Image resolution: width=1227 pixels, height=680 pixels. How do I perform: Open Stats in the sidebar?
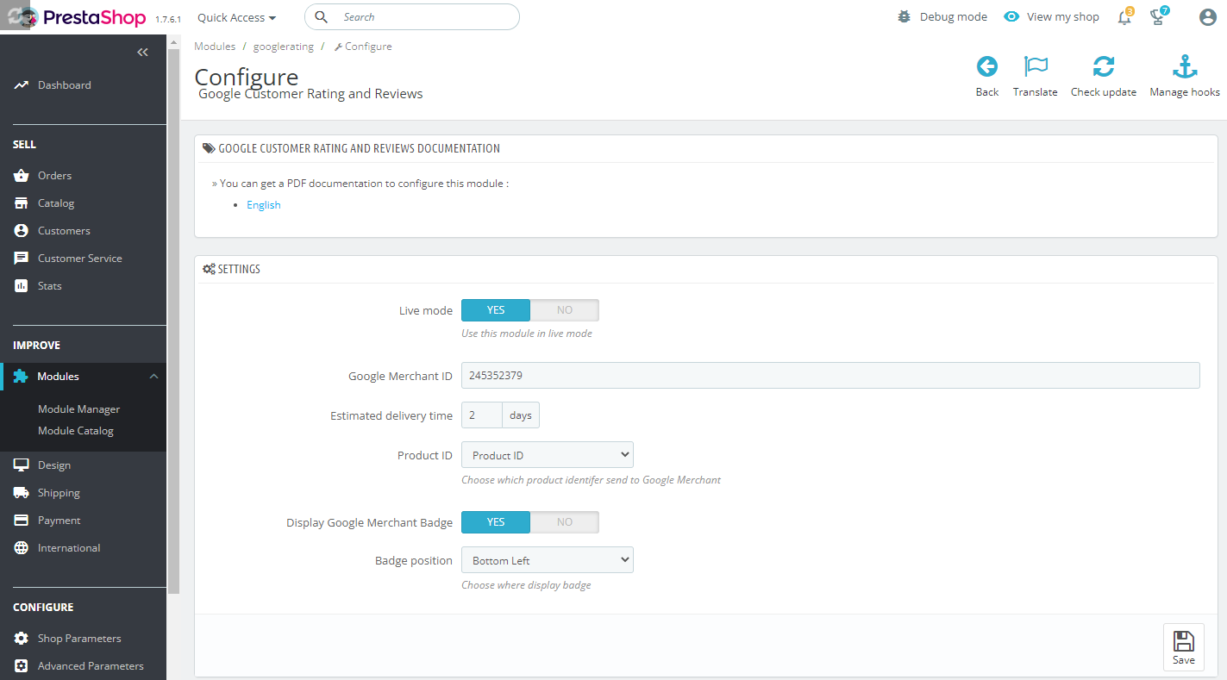49,285
